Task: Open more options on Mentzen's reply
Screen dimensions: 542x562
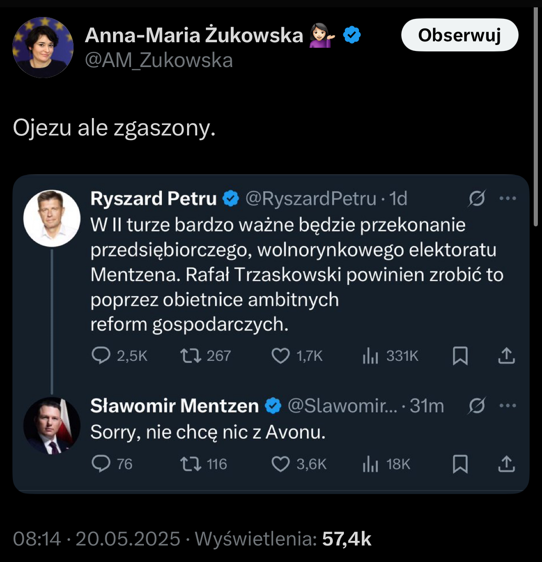Action: [508, 406]
